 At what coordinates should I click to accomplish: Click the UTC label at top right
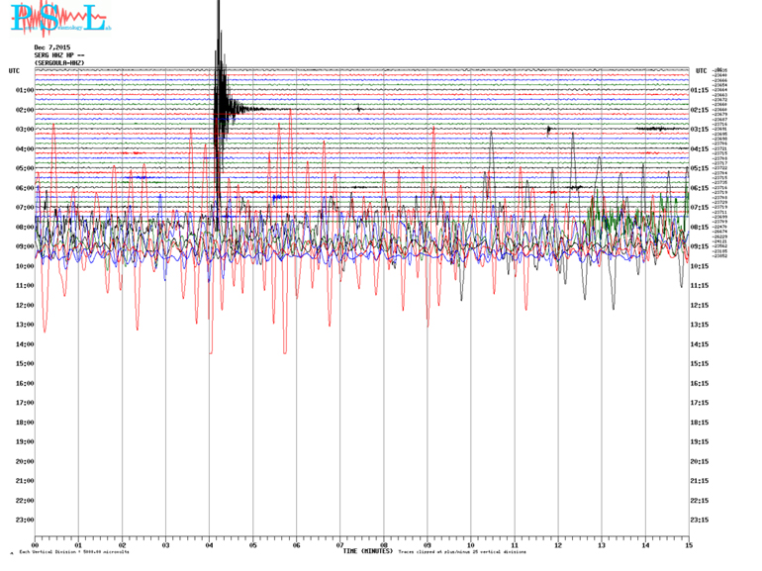[x=701, y=70]
